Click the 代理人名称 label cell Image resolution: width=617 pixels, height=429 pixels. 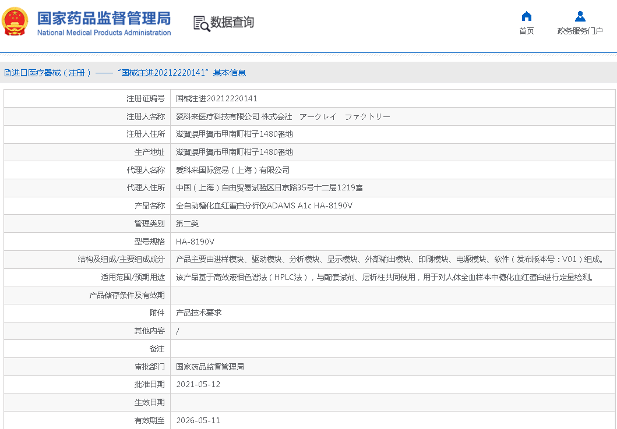coord(87,170)
